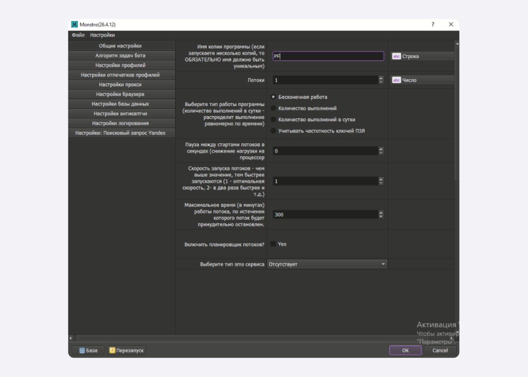This screenshot has width=528, height=377.
Task: Click the vertical scrollbar of settings panel
Action: click(457, 113)
